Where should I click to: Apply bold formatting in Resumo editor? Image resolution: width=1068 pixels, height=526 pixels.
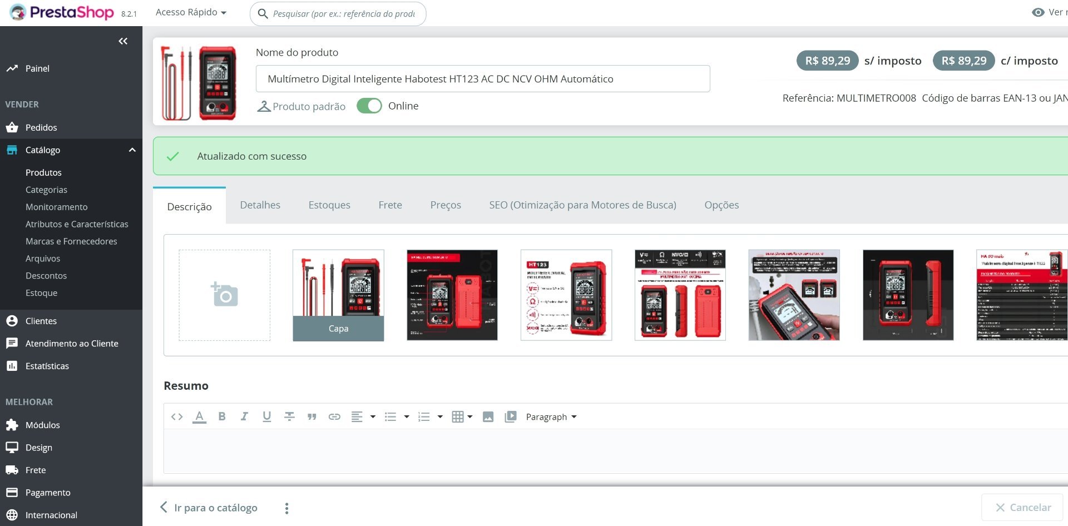point(222,416)
